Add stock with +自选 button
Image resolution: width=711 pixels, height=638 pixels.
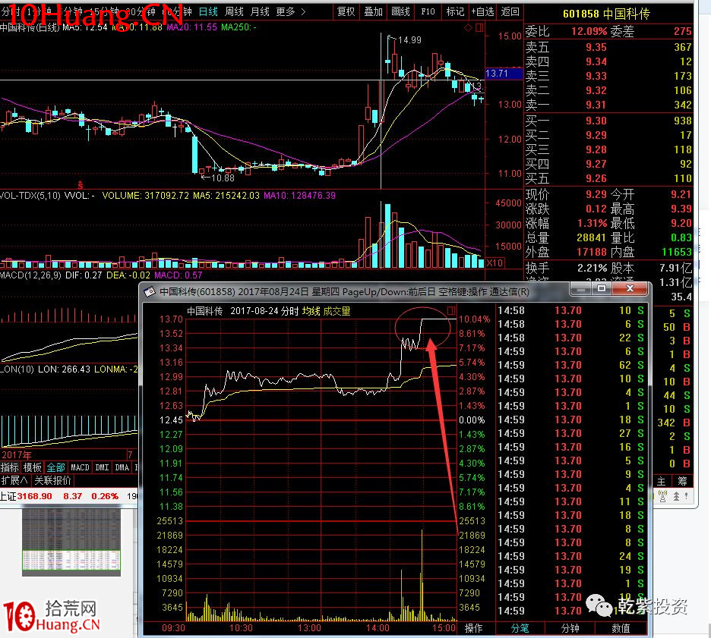click(x=482, y=12)
